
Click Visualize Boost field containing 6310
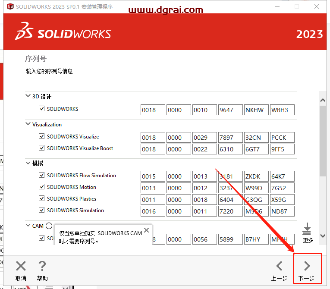tap(230, 149)
